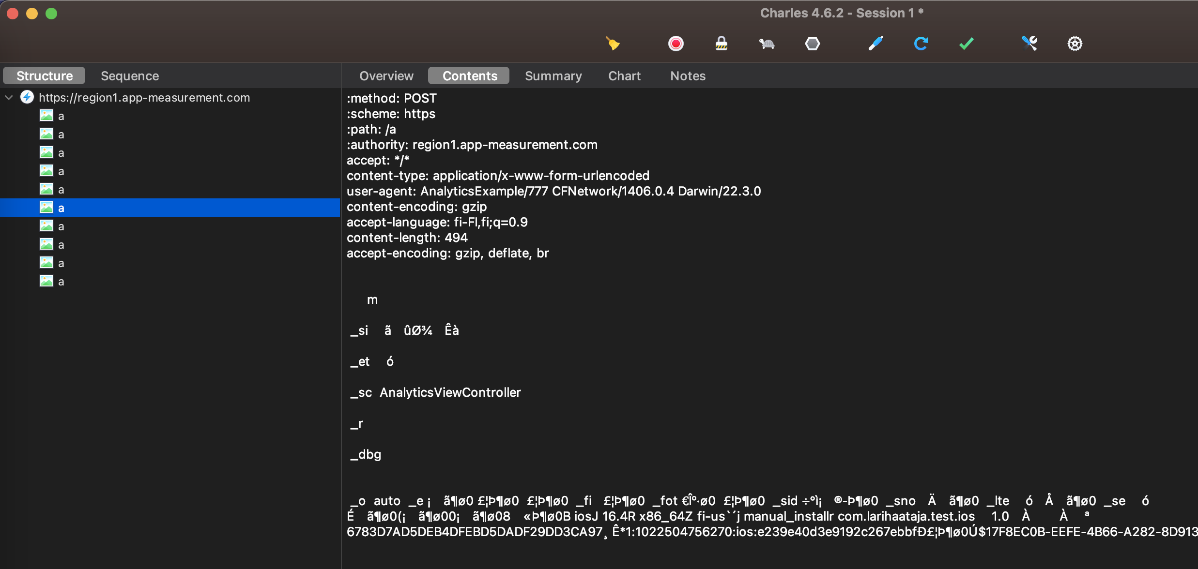This screenshot has height=569, width=1198.
Task: Switch to the Sequence view
Action: click(x=130, y=76)
